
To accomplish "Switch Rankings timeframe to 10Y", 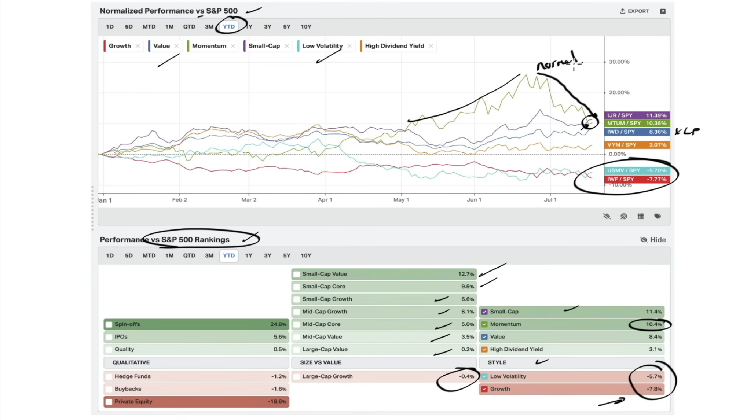I will point(306,255).
